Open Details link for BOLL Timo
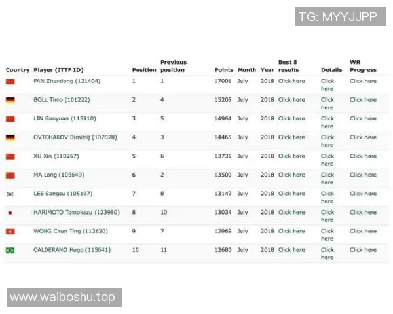The image size is (393, 314). coord(327,103)
